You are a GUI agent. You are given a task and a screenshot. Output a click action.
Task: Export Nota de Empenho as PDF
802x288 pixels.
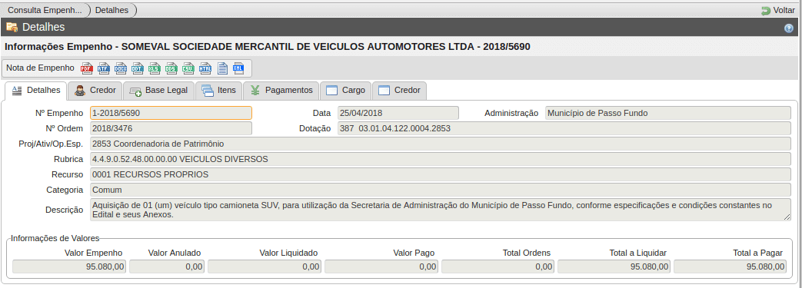pos(86,68)
